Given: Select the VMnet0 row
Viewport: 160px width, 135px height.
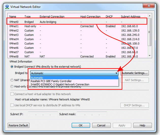Looking at the screenshot, I should [77, 22].
